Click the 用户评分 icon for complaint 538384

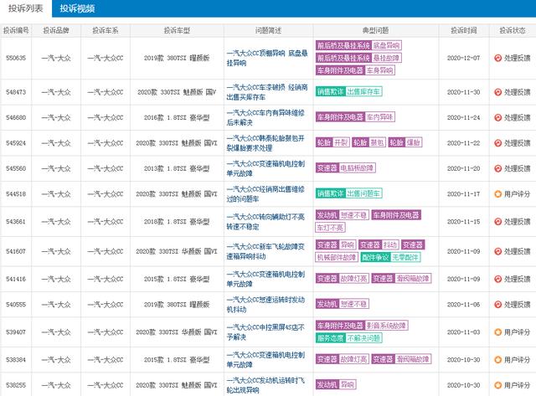[497, 360]
